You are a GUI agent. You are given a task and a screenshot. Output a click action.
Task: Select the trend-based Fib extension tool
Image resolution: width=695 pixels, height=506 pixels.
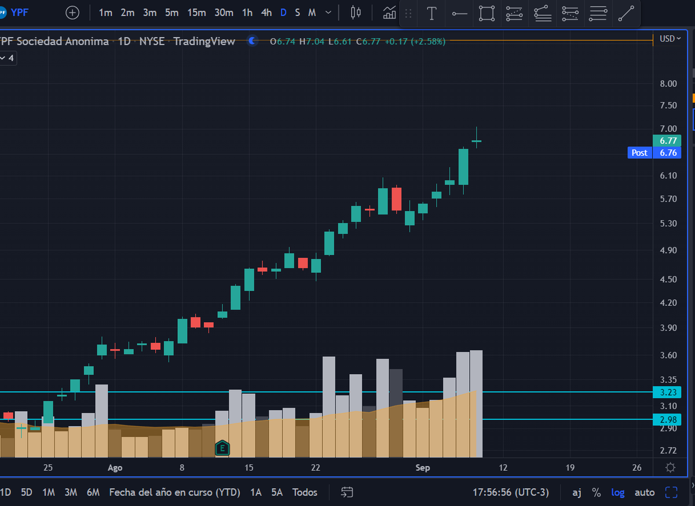tap(542, 13)
